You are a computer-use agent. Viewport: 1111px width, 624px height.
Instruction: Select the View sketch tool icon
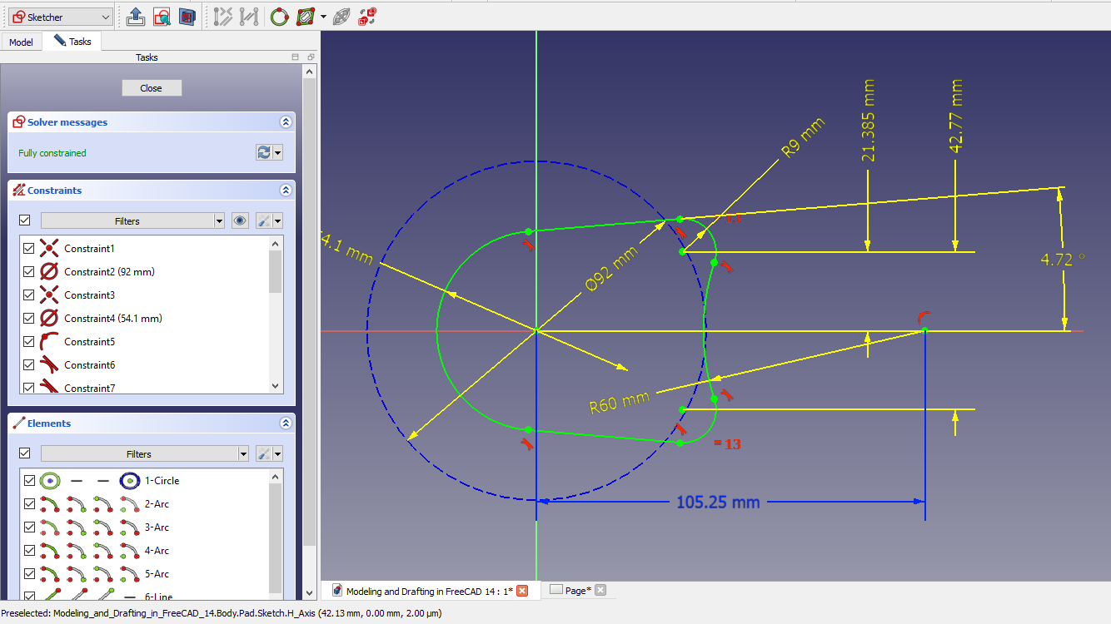[x=162, y=16]
